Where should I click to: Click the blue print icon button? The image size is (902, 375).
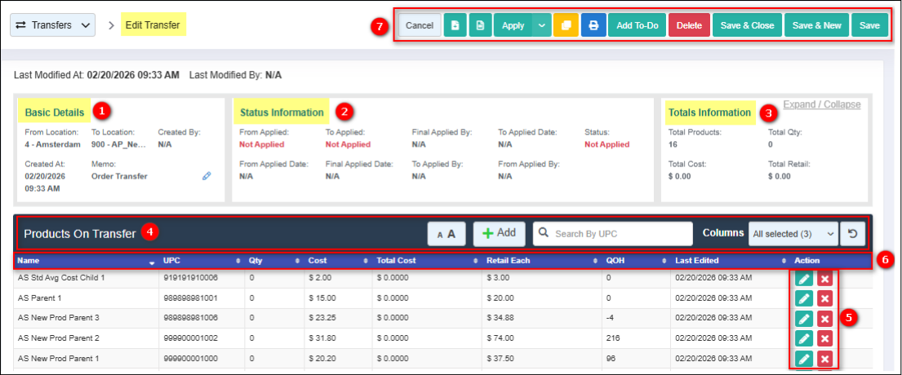click(x=593, y=25)
